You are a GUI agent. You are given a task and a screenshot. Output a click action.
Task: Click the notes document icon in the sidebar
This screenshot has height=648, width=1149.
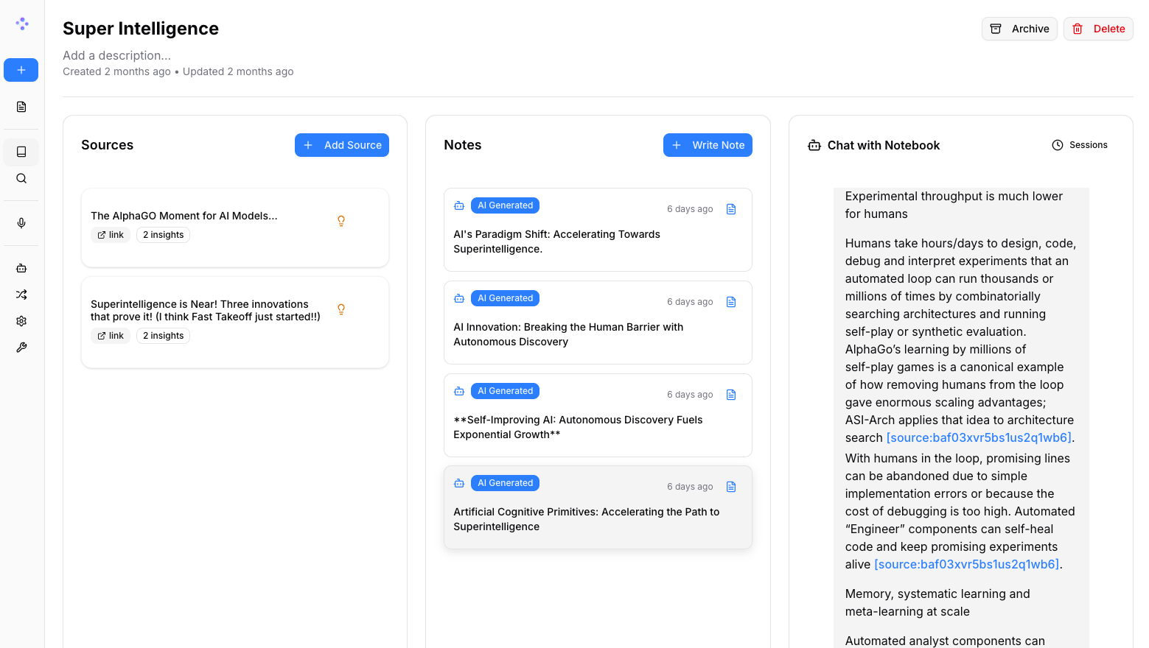(x=21, y=107)
